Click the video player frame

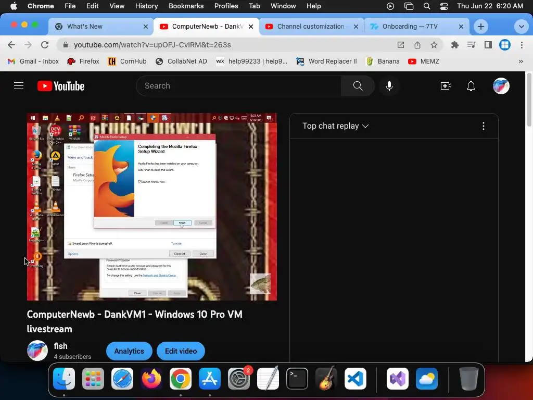click(152, 207)
